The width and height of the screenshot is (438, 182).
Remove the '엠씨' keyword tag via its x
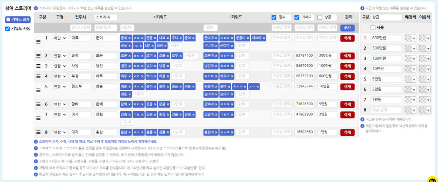[x=165, y=46]
